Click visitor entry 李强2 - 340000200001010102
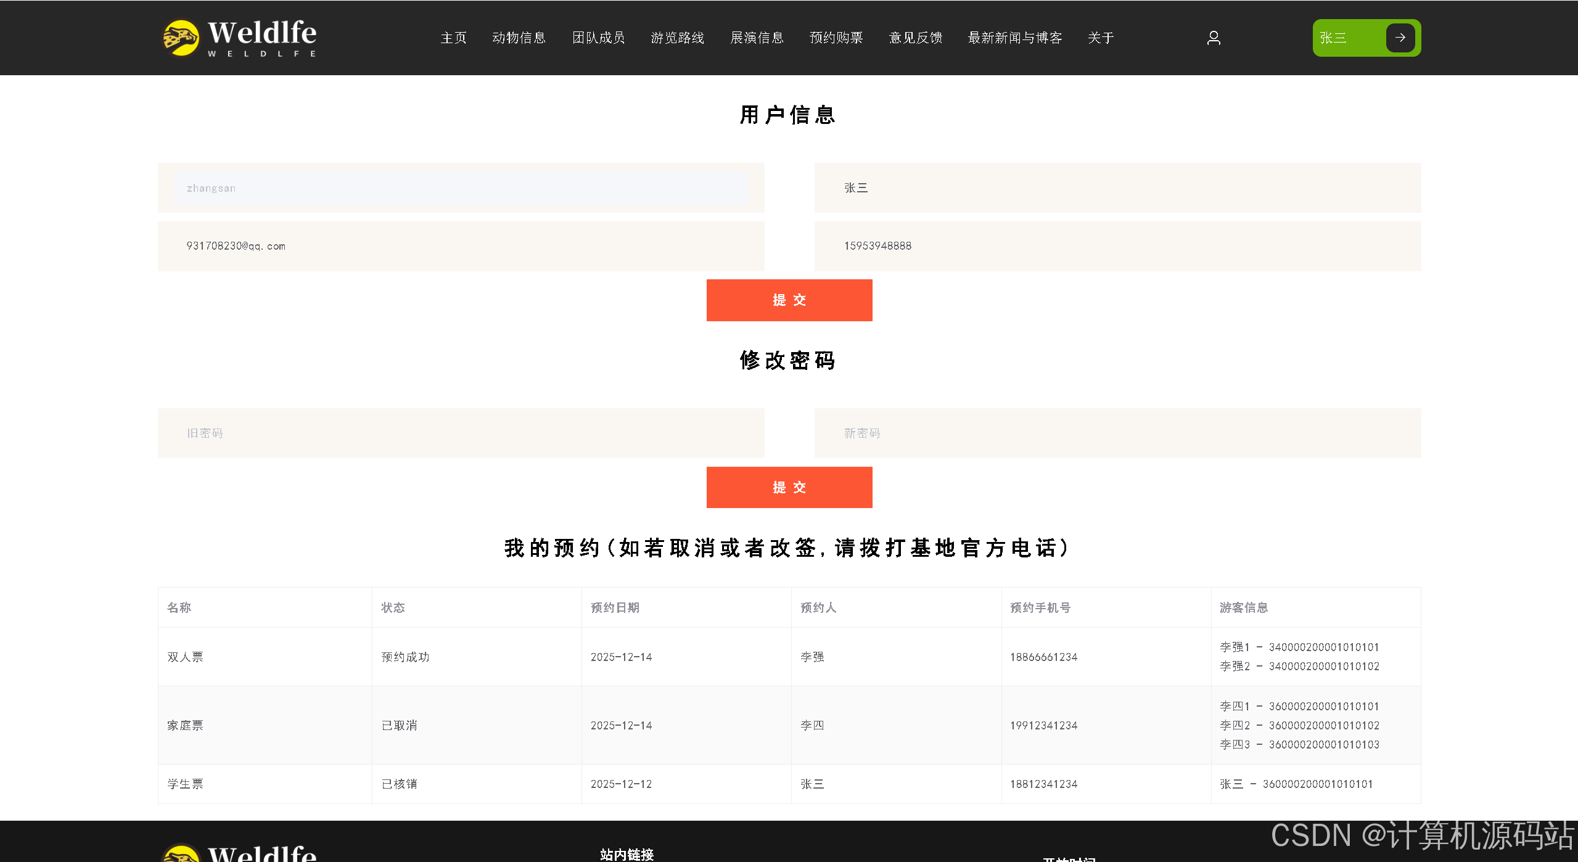Image resolution: width=1578 pixels, height=862 pixels. click(x=1299, y=666)
